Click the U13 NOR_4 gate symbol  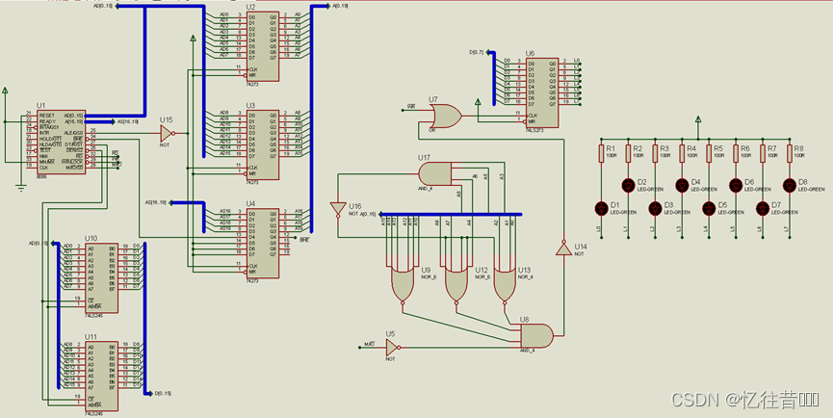point(505,284)
